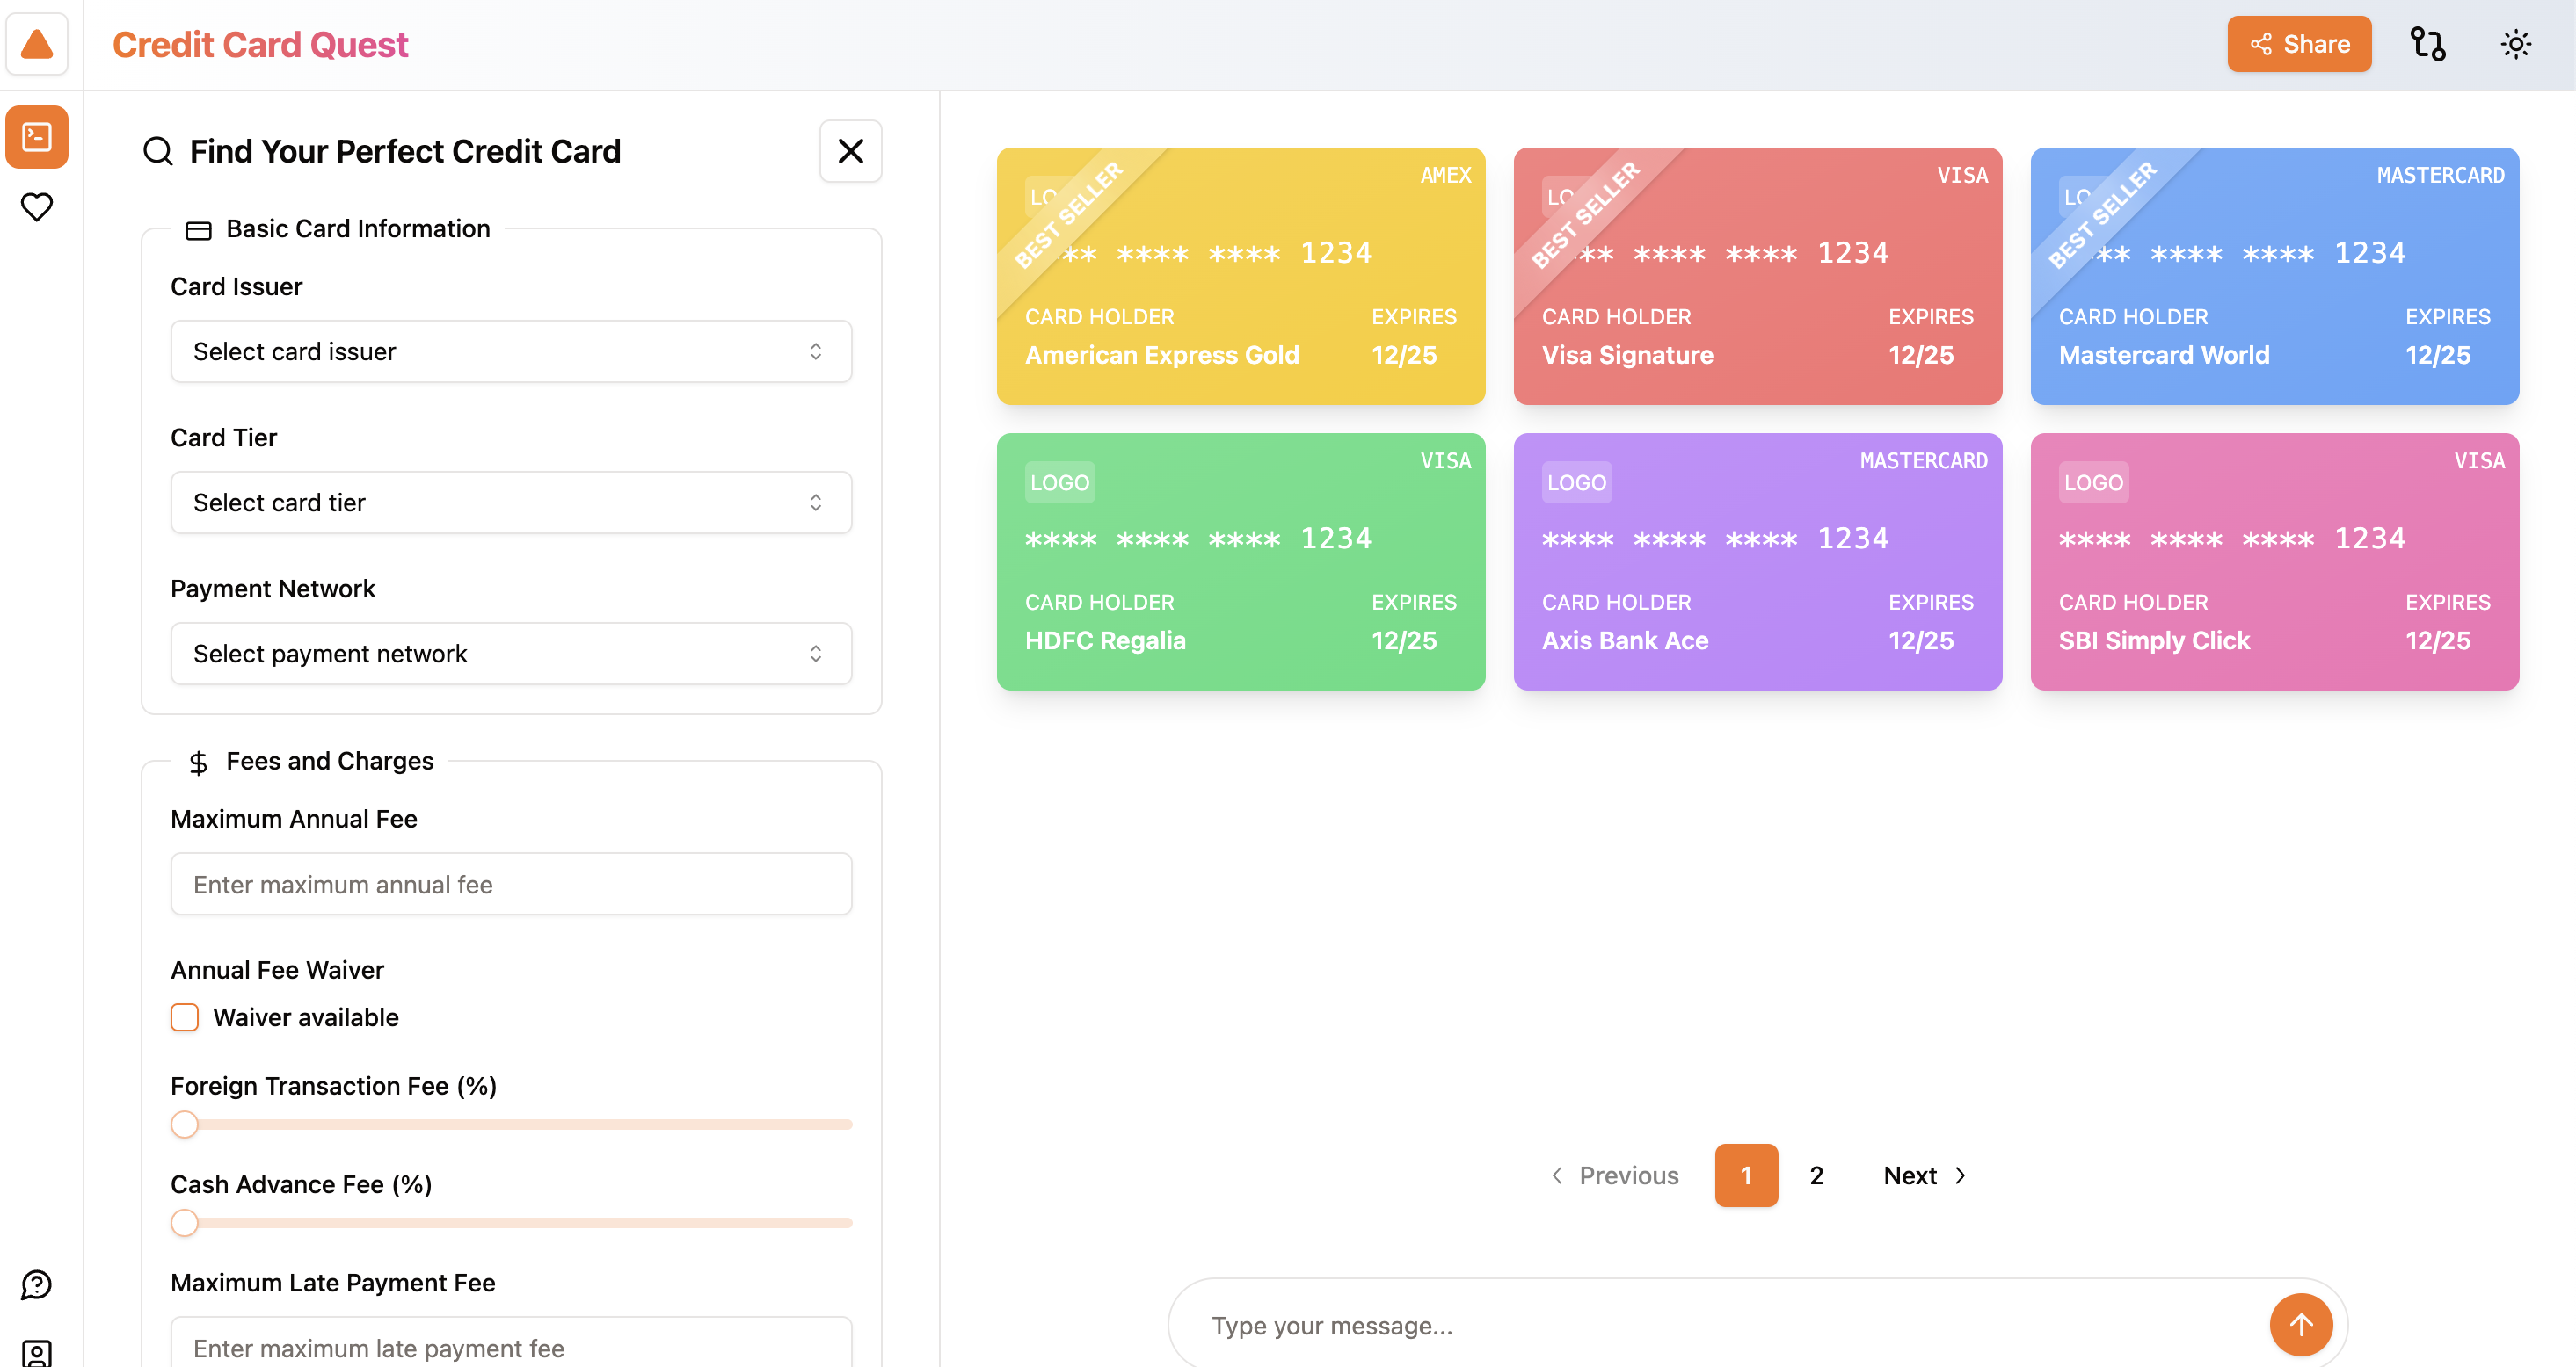Send message with the orange arrow button
This screenshot has width=2576, height=1367.
click(x=2301, y=1324)
